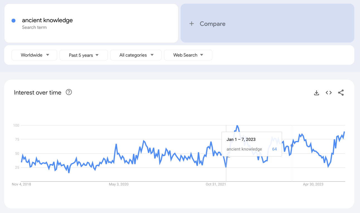Click the Interest over time heading
This screenshot has width=360, height=213.
pos(38,93)
